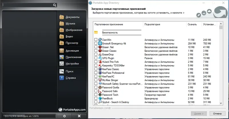Open the Изображения folder icon
Viewport: 229px width, 119px height.
tap(62, 30)
